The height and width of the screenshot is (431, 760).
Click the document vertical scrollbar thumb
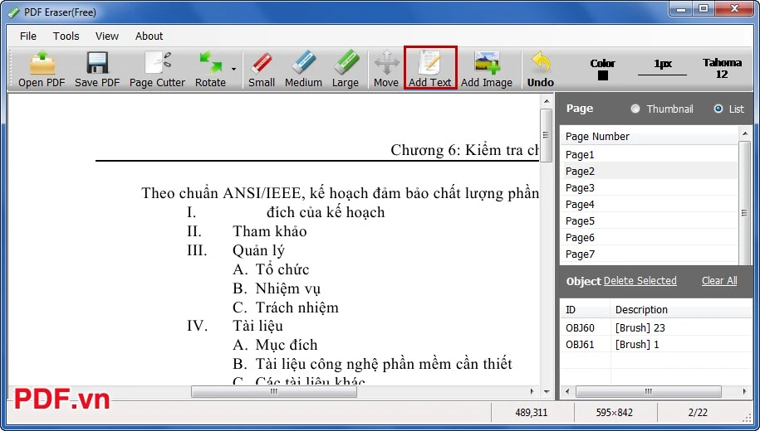[x=547, y=135]
